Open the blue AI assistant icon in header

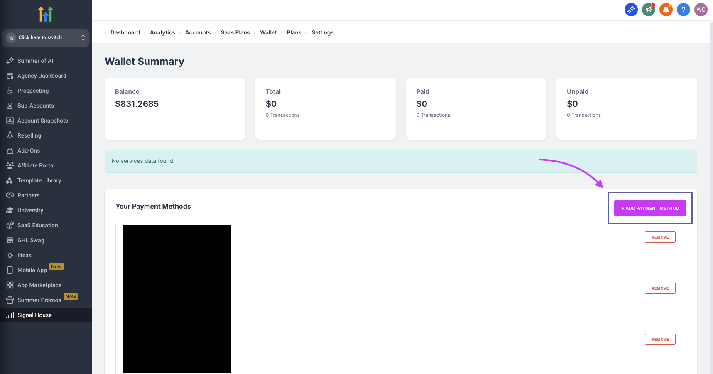[631, 10]
